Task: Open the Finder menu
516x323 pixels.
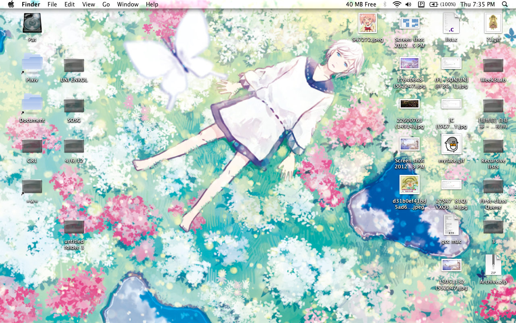Action: (x=31, y=4)
